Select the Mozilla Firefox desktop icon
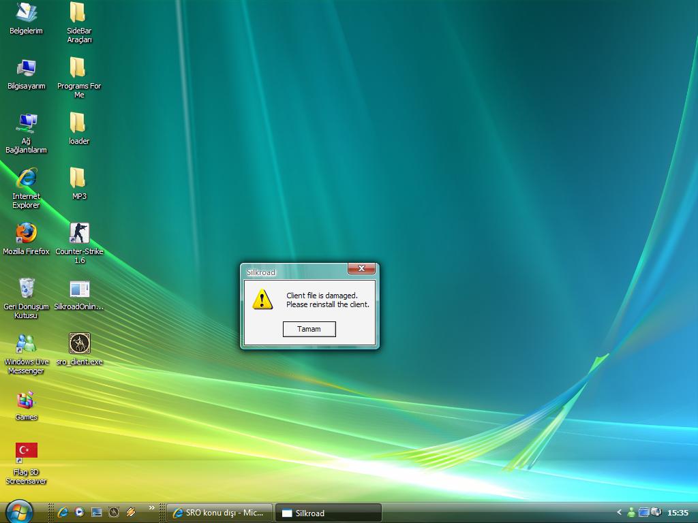This screenshot has width=698, height=523. pyautogui.click(x=26, y=234)
